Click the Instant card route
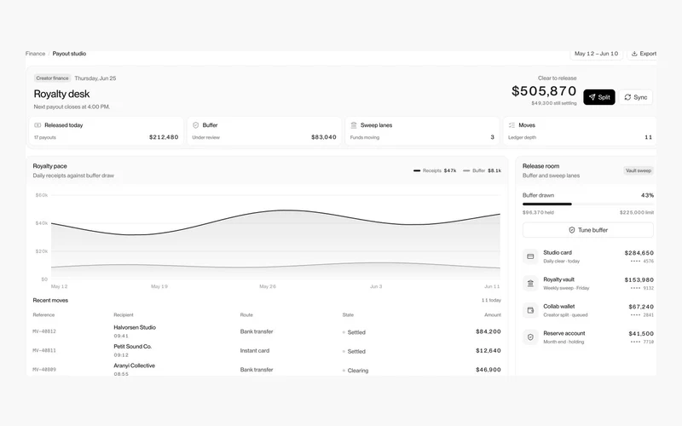Image resolution: width=682 pixels, height=426 pixels. coord(254,351)
